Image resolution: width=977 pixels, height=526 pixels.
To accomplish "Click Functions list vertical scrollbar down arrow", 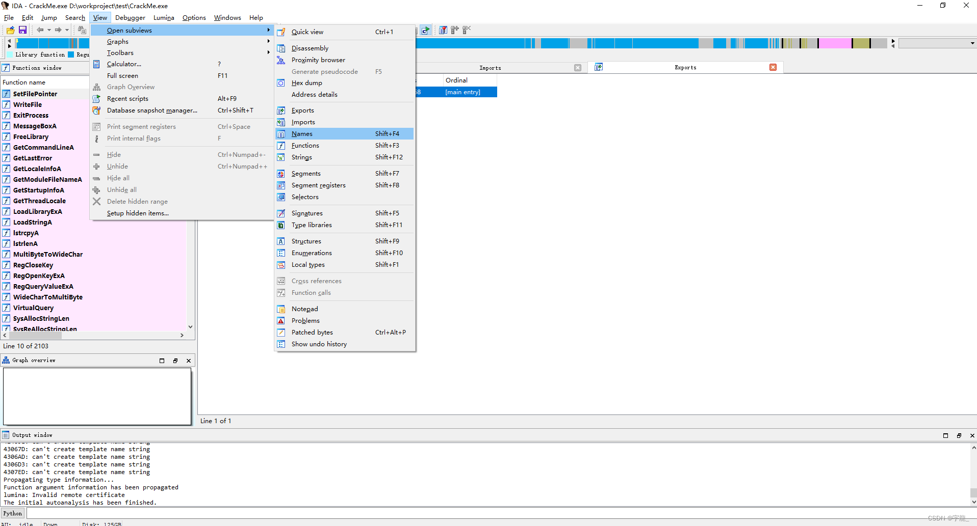I will pyautogui.click(x=191, y=327).
